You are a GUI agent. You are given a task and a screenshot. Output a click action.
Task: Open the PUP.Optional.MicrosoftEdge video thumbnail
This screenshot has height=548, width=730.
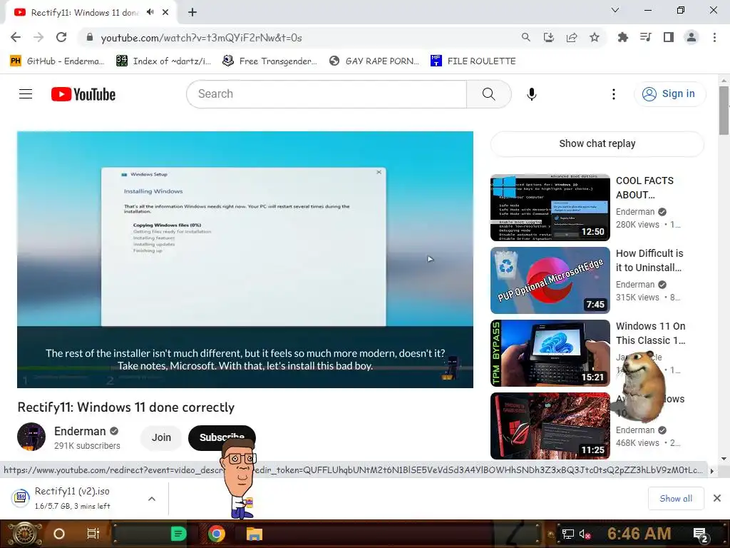click(550, 280)
